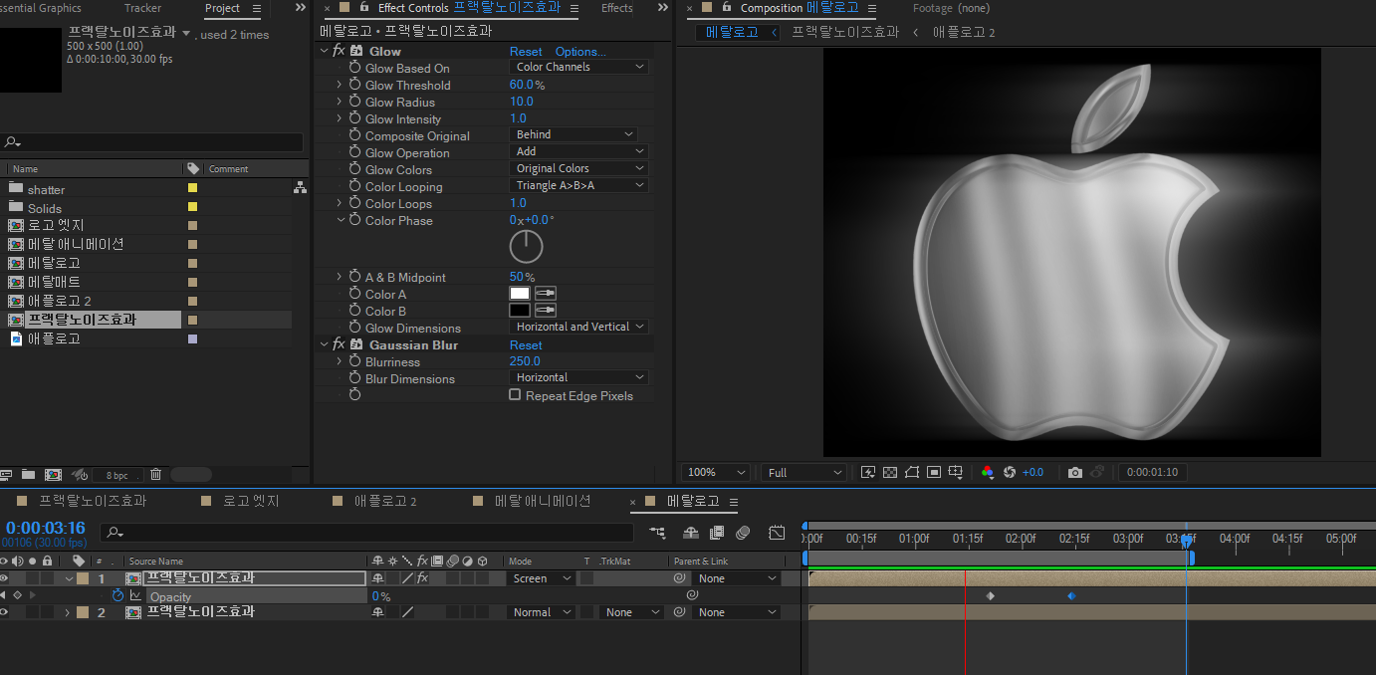Reset the Gaussian Blur effect
The width and height of the screenshot is (1376, 675).
[x=526, y=345]
